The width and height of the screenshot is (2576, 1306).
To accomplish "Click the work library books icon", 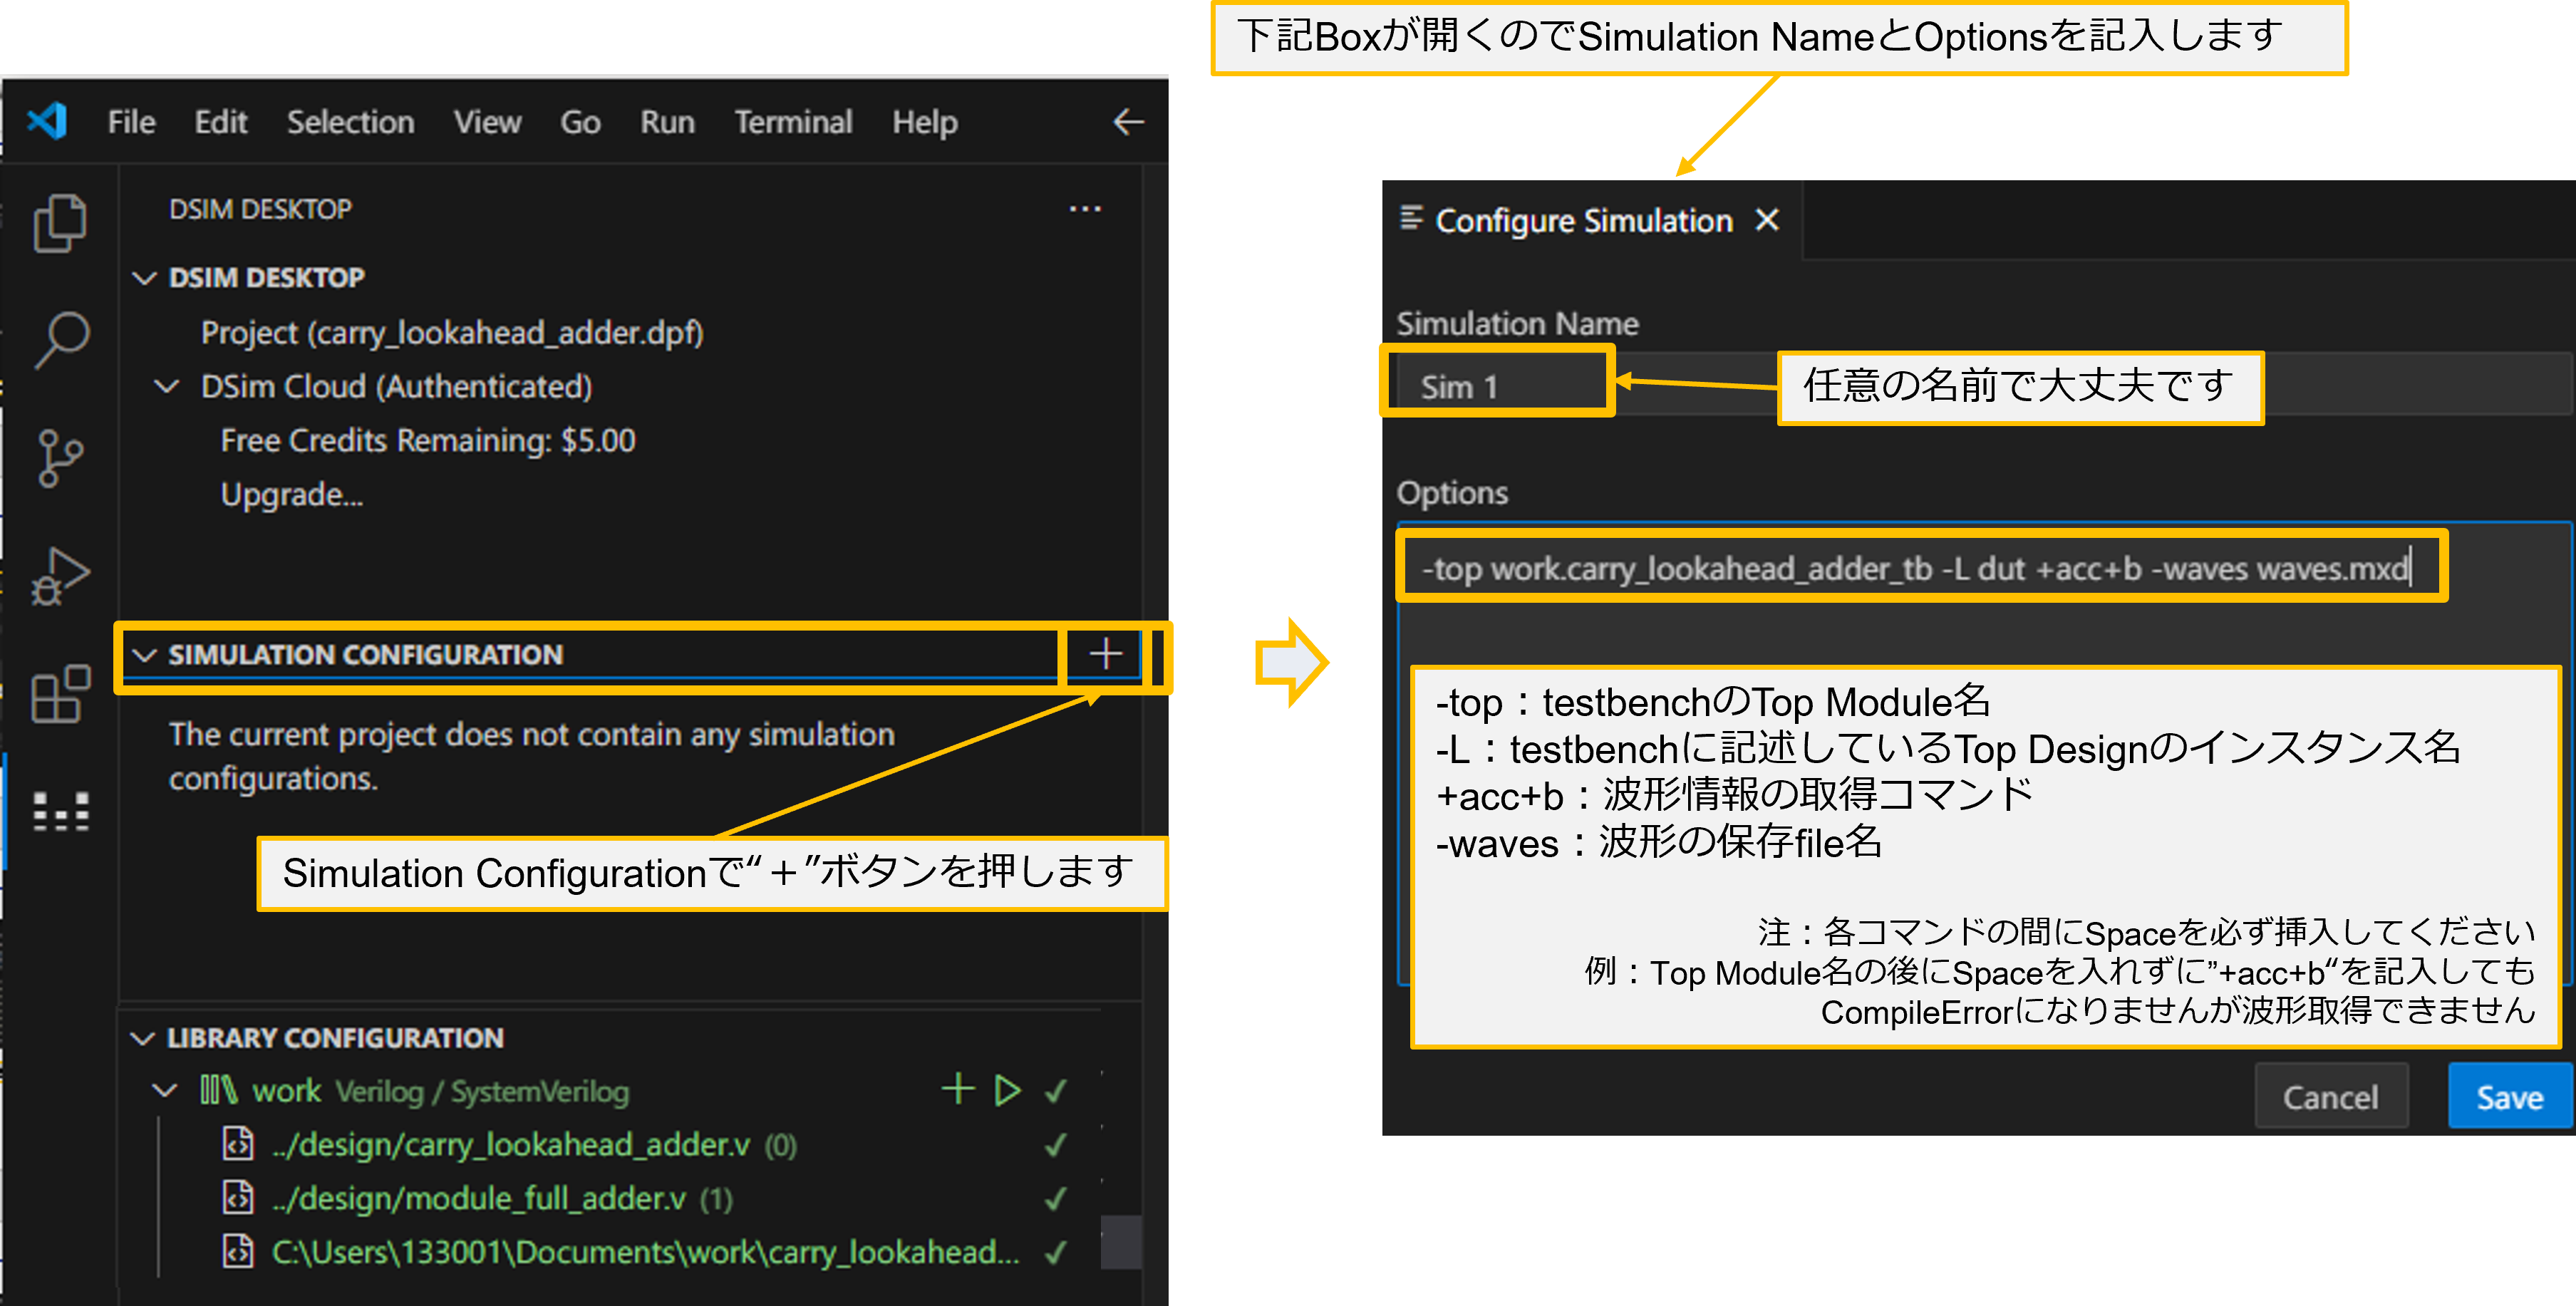I will pyautogui.click(x=218, y=1090).
